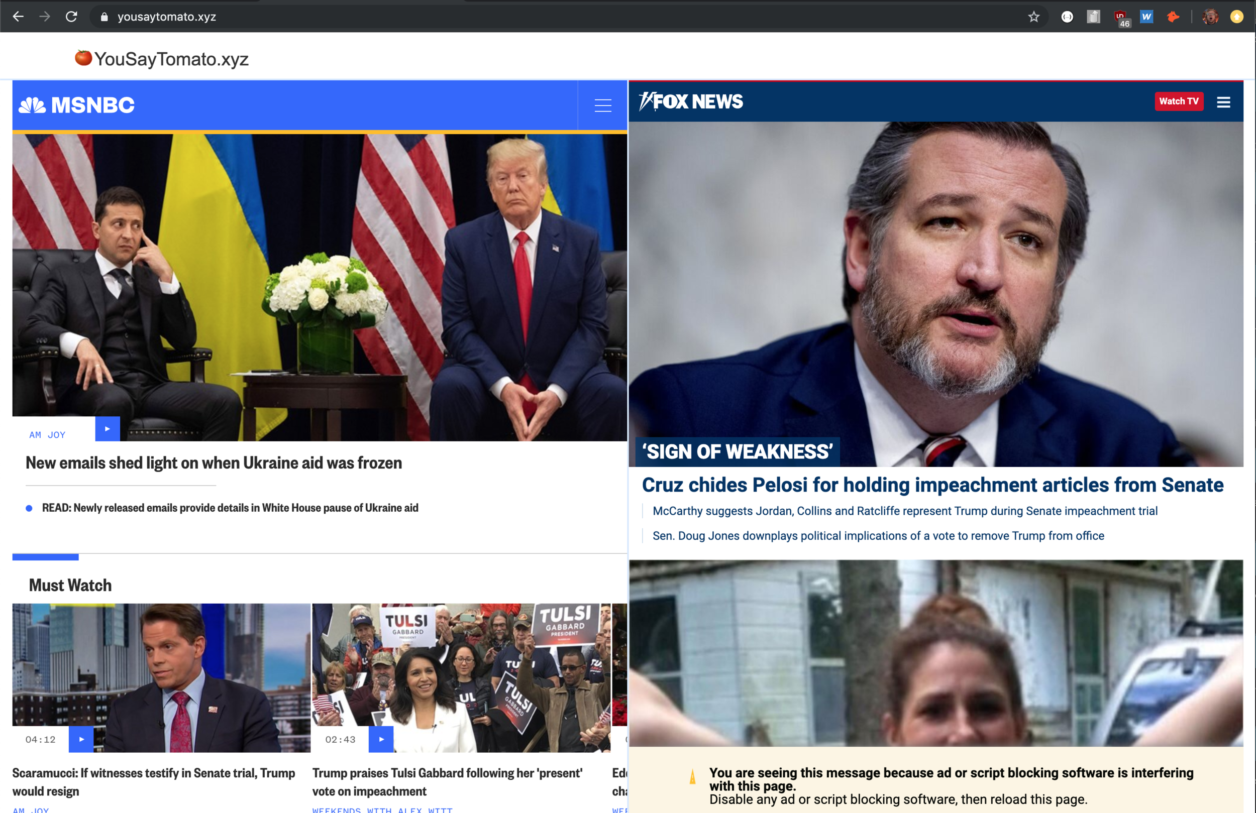Viewport: 1256px width, 813px height.
Task: Play the Ukraine aid AM Joy video
Action: pyautogui.click(x=107, y=429)
